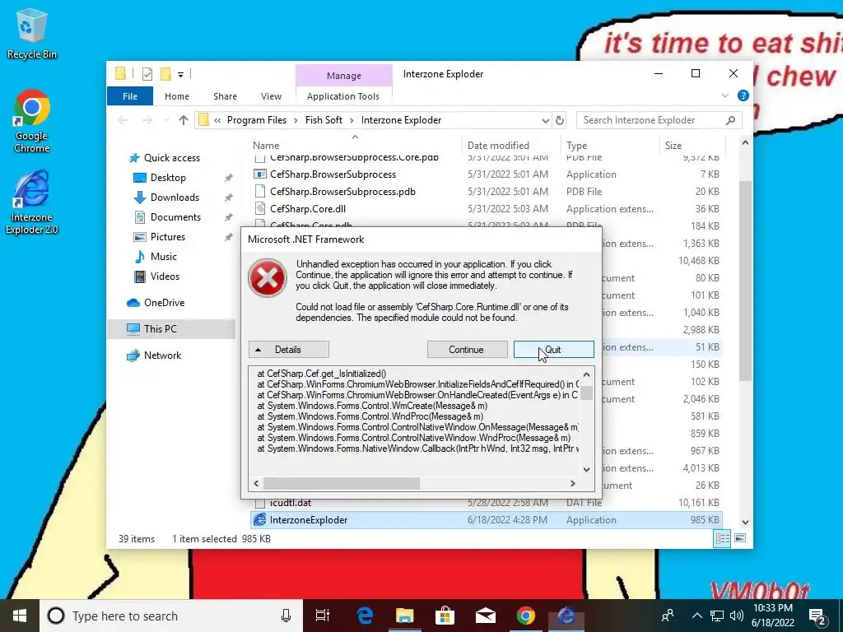Screen dimensions: 843x632
Task: Open Explorer help question mark icon
Action: [x=743, y=95]
